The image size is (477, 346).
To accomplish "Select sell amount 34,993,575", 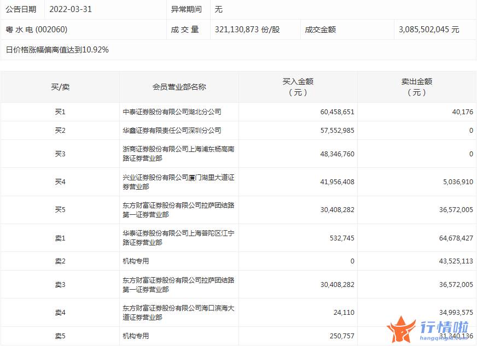I will pos(456,313).
